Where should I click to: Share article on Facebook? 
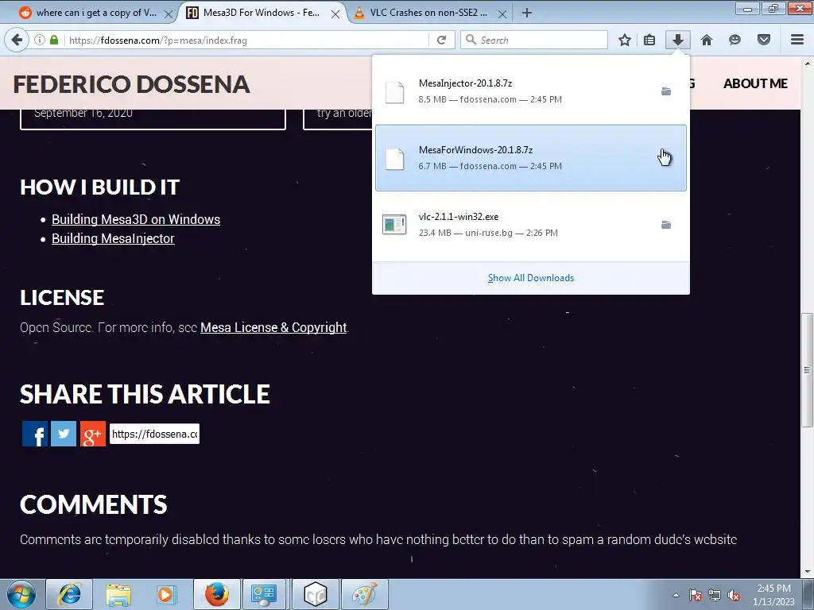point(35,434)
